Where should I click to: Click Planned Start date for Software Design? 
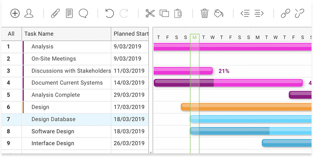point(129,131)
